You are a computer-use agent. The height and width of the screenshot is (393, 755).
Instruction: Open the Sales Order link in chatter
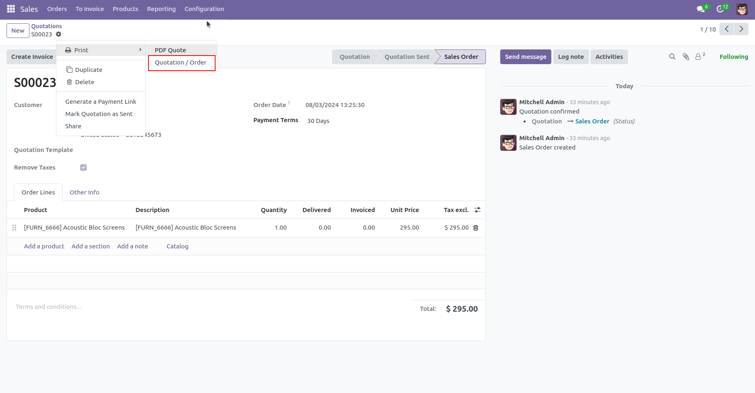pyautogui.click(x=592, y=121)
